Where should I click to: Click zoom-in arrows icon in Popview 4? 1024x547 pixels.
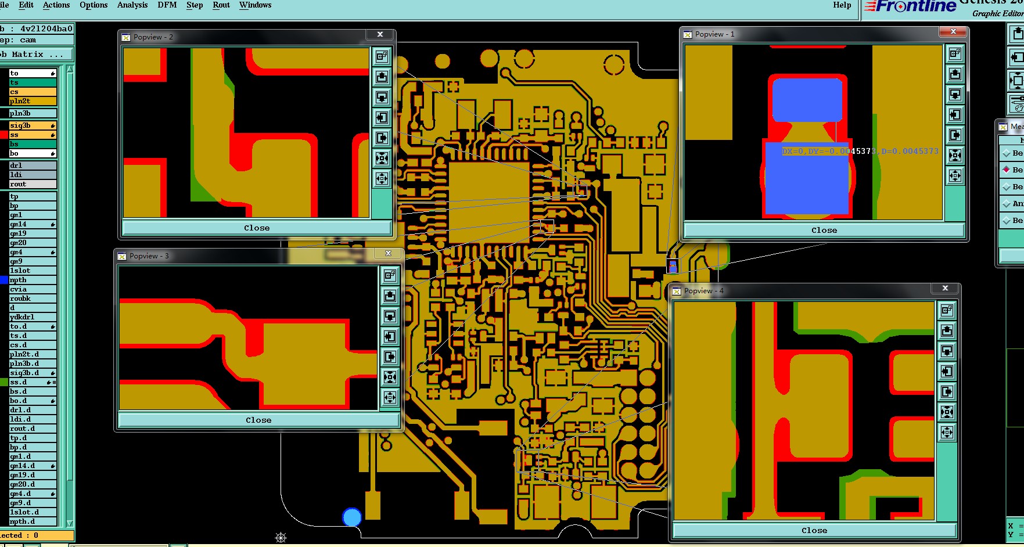[947, 412]
